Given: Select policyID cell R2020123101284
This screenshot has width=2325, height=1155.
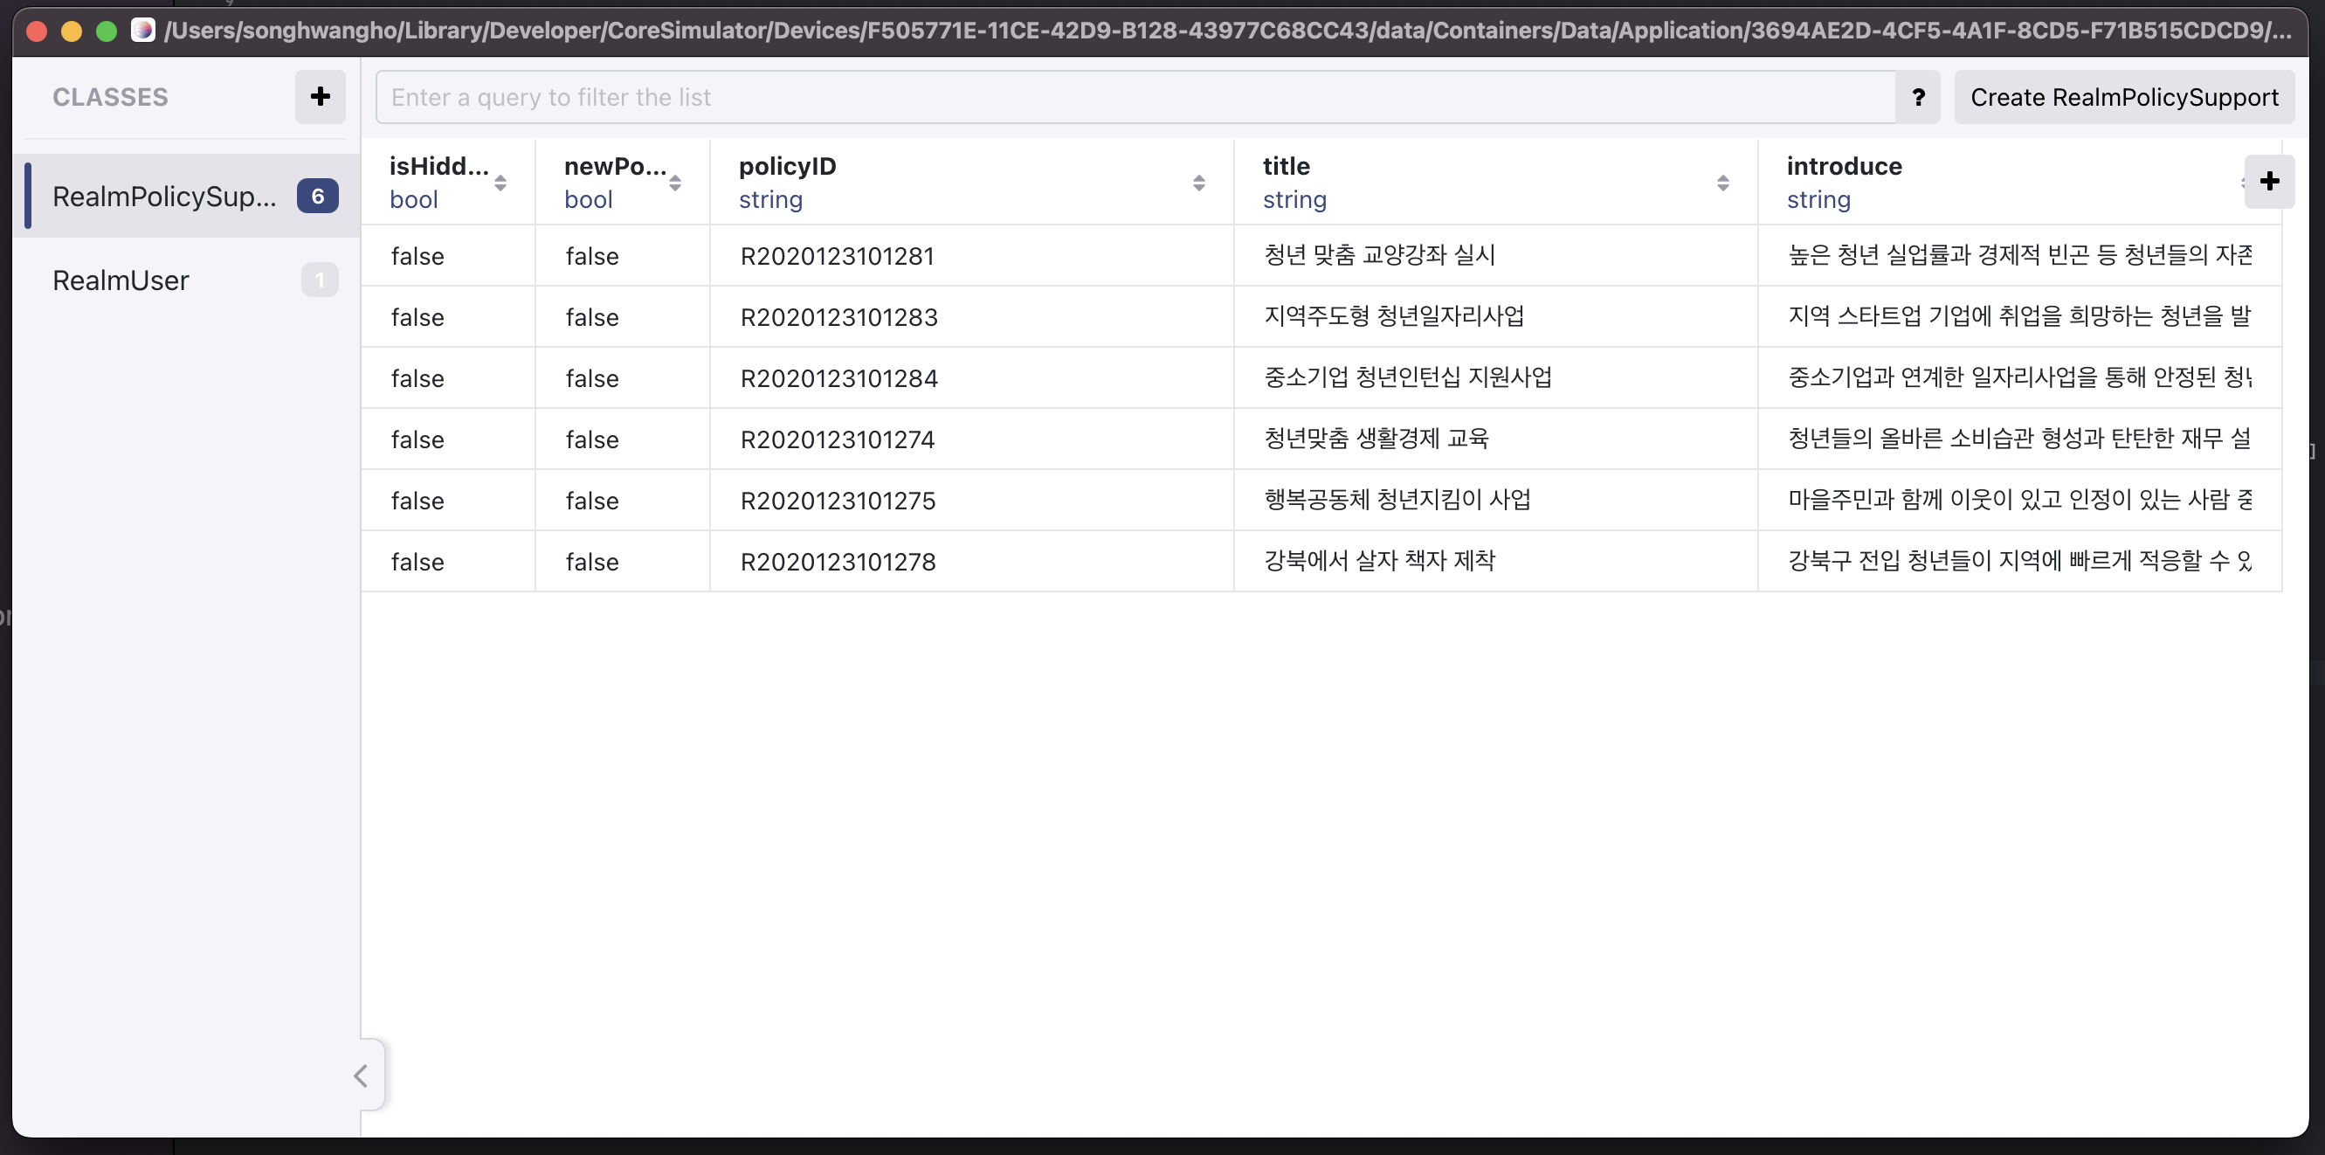Looking at the screenshot, I should point(838,378).
